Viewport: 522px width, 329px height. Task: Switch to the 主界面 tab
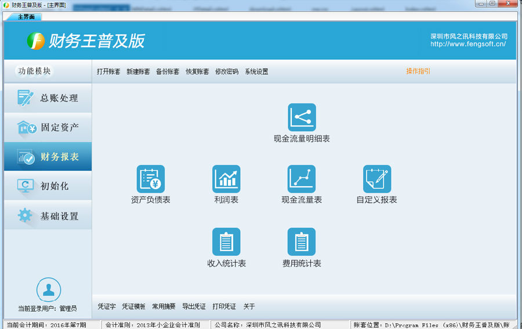click(26, 17)
